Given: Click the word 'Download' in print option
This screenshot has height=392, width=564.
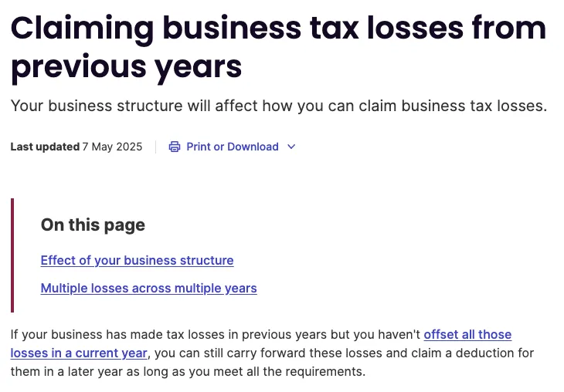Looking at the screenshot, I should [253, 147].
